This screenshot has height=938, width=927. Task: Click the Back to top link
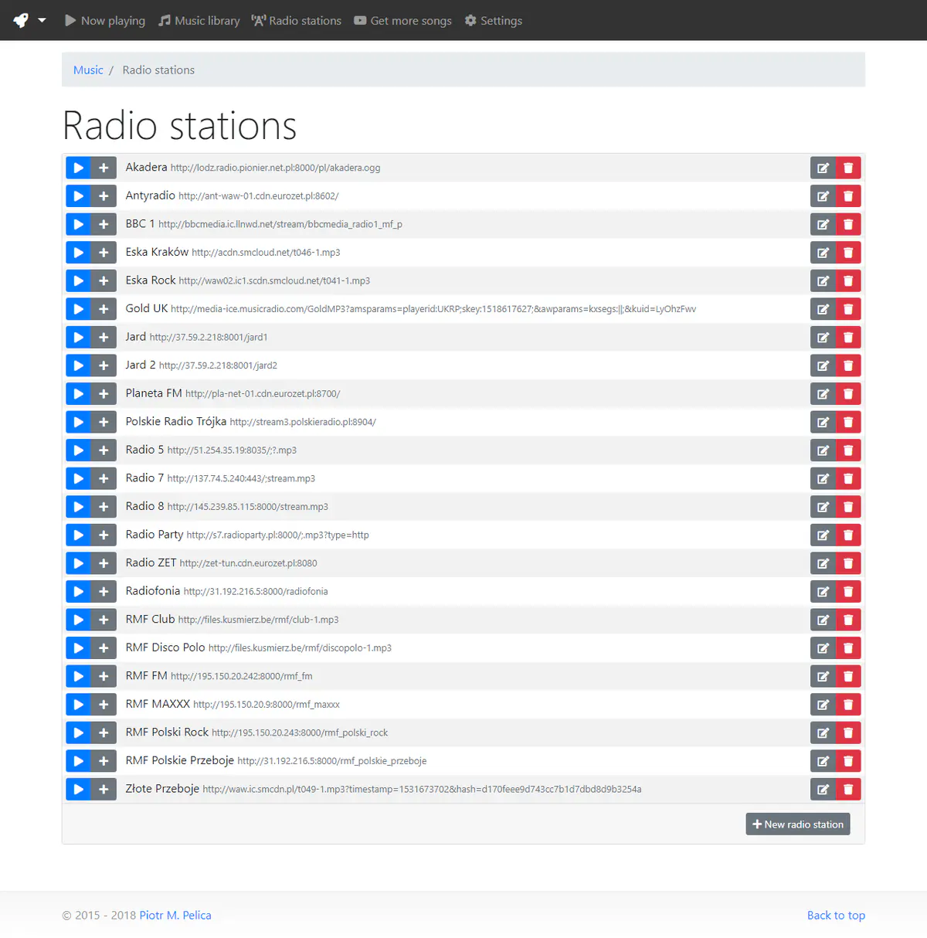tap(836, 916)
